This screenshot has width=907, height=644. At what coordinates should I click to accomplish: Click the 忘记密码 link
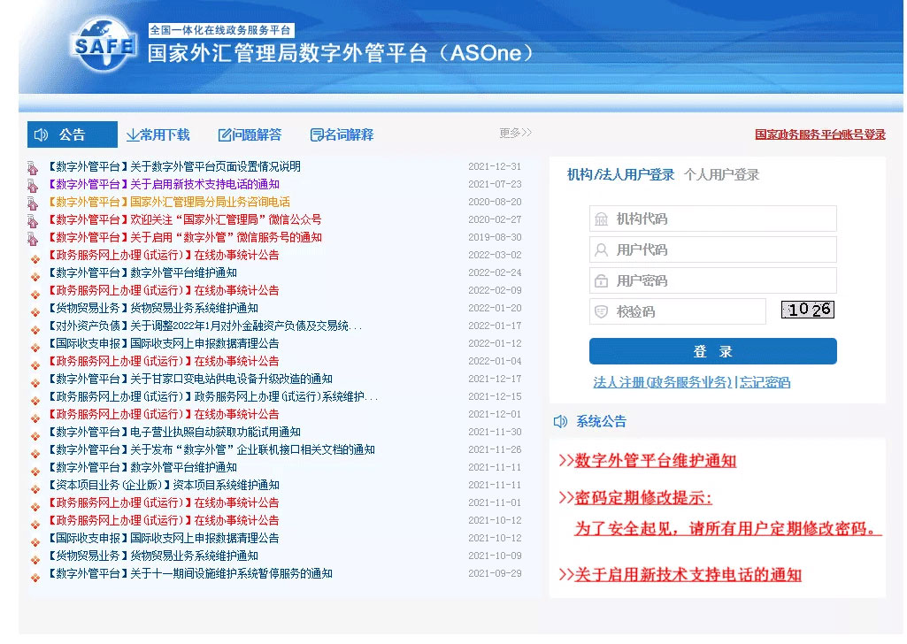(765, 382)
